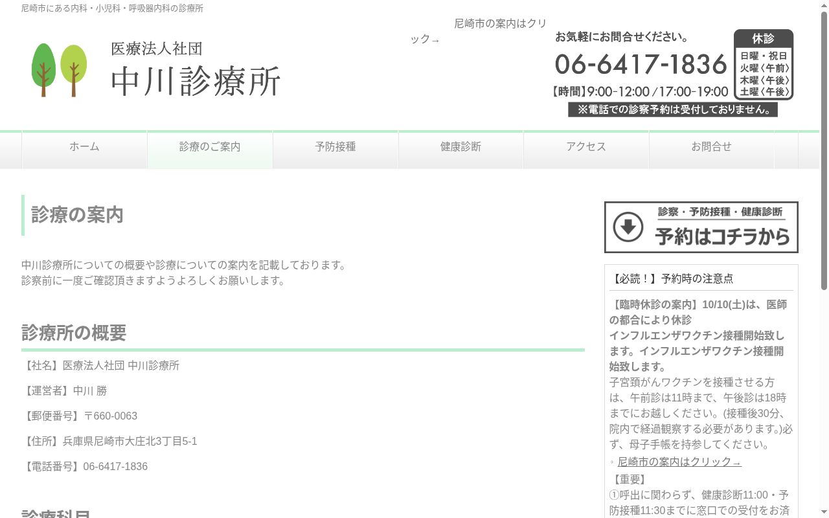The width and height of the screenshot is (829, 518).
Task: Click the 【郵便番号】〒660-0063 line
Action: click(x=79, y=416)
